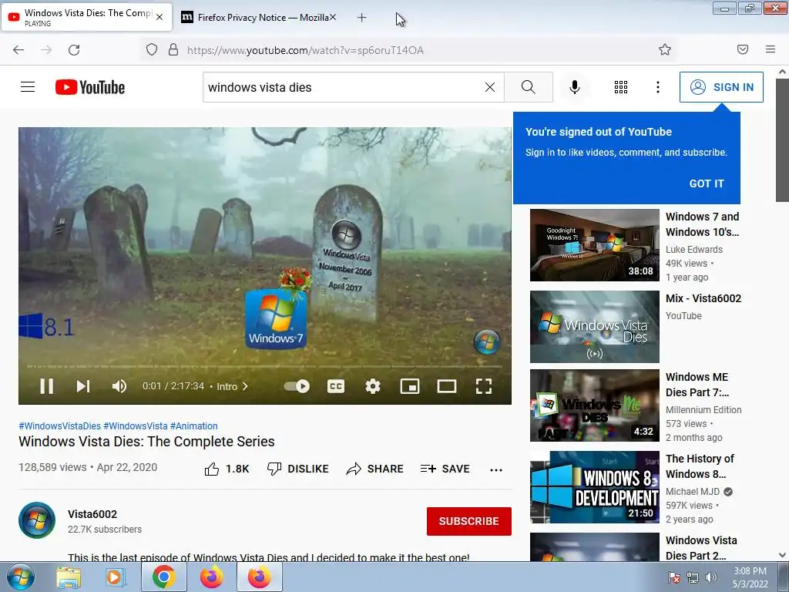Enable miniplayer mode
The height and width of the screenshot is (592, 789).
(410, 386)
